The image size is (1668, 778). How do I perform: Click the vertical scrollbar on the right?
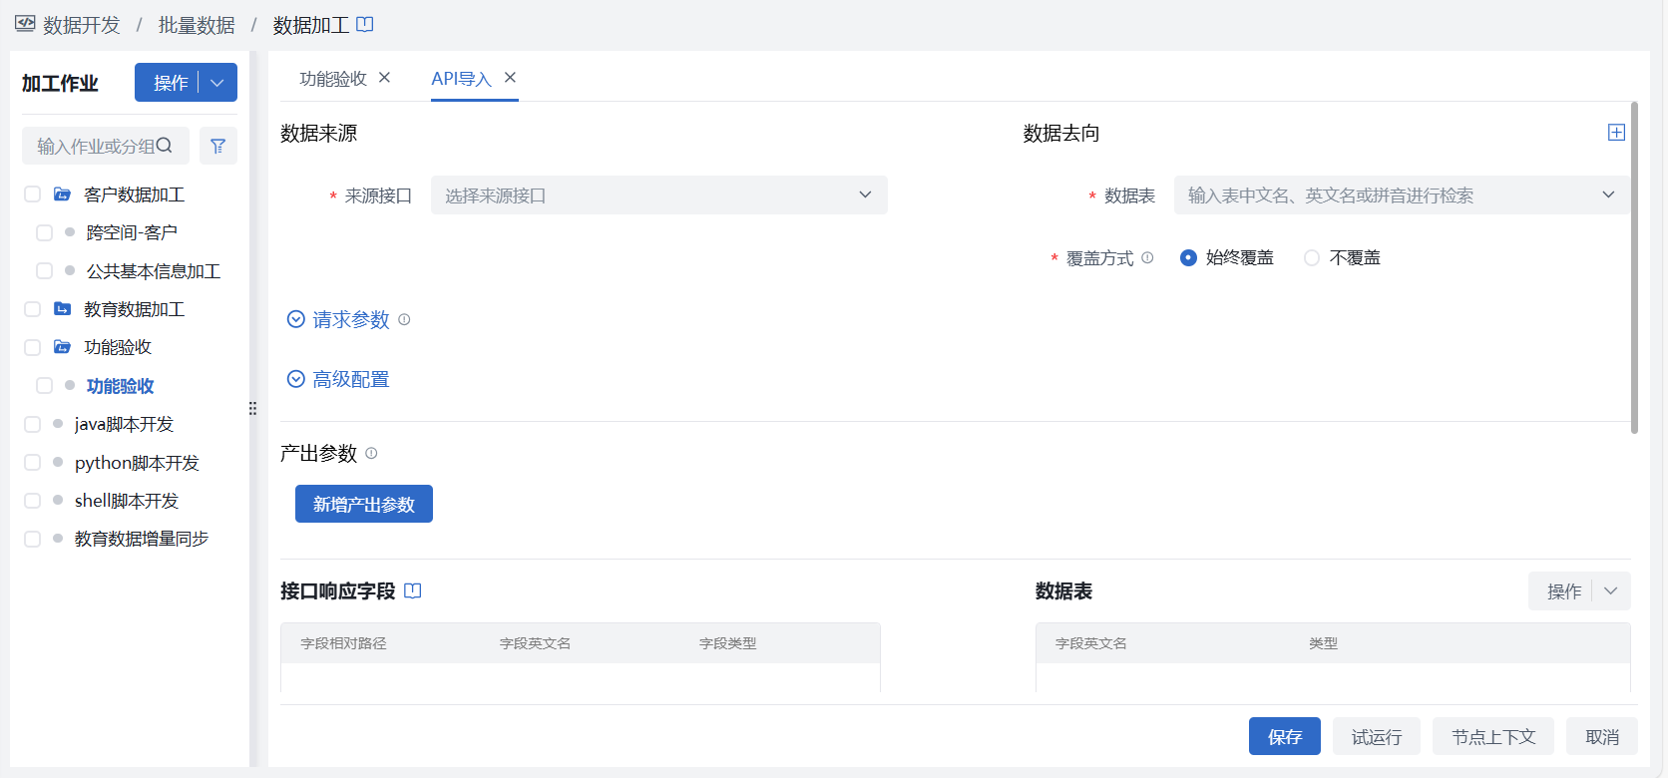(1634, 267)
